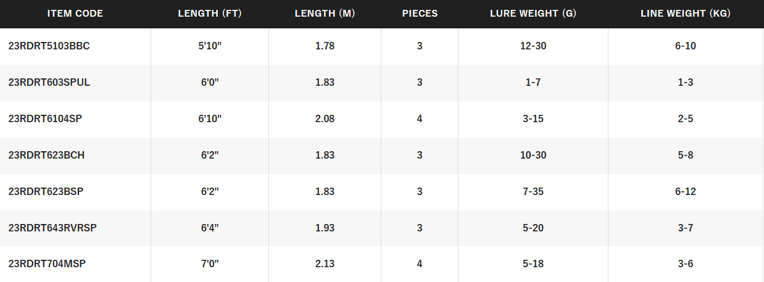Click the 12-30 lure weight cell
The image size is (764, 282).
click(533, 46)
